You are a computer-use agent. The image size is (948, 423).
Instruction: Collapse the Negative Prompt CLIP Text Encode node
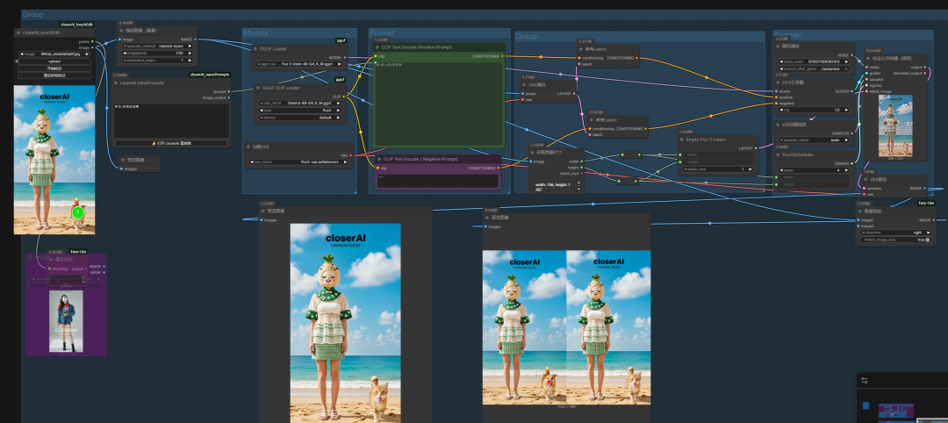pos(377,159)
